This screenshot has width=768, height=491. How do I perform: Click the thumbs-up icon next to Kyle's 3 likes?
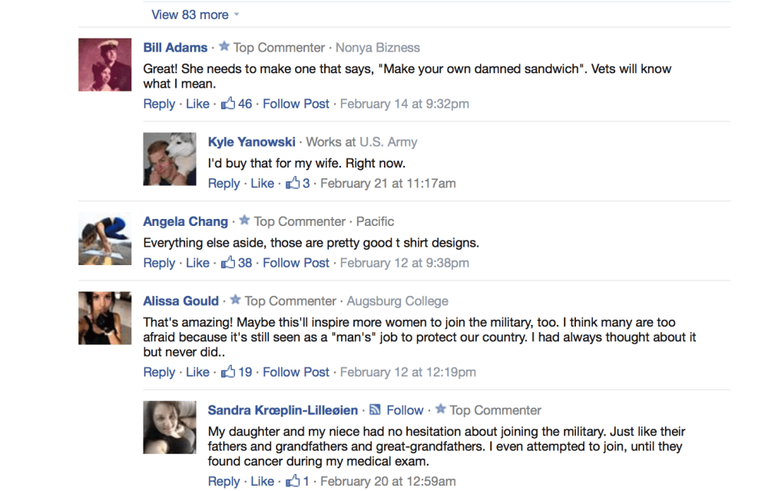click(x=294, y=183)
